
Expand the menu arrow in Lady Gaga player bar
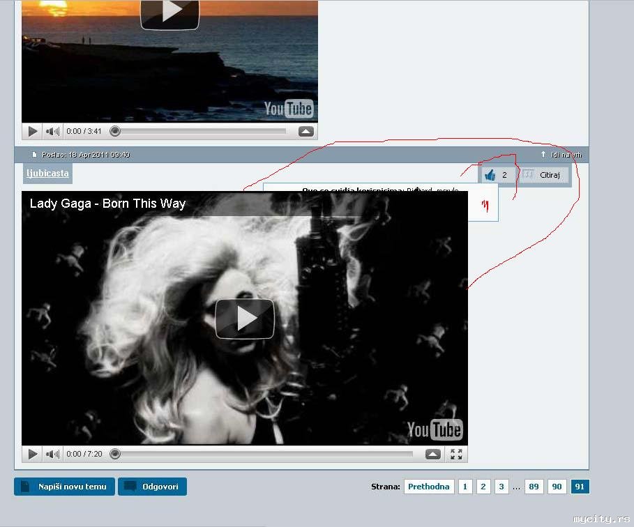(432, 455)
